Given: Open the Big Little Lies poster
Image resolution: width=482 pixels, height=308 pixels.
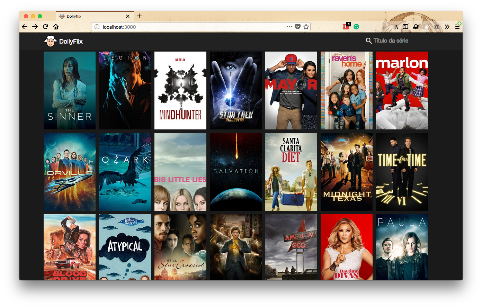Looking at the screenshot, I should pos(180,172).
